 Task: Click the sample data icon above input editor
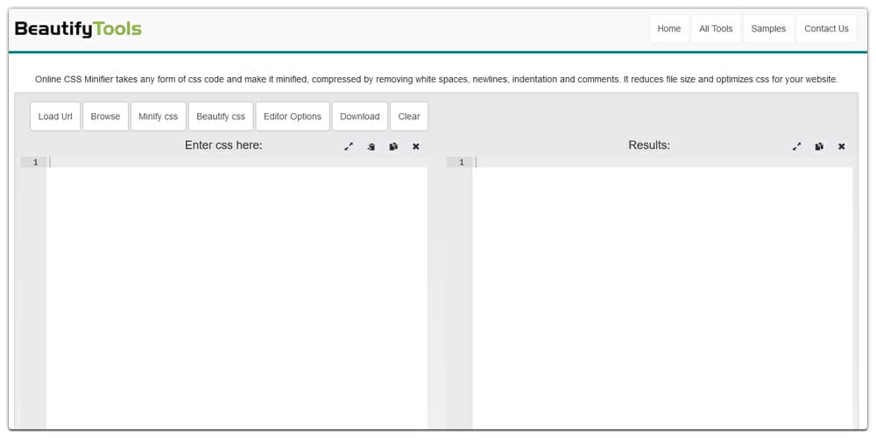[x=371, y=146]
